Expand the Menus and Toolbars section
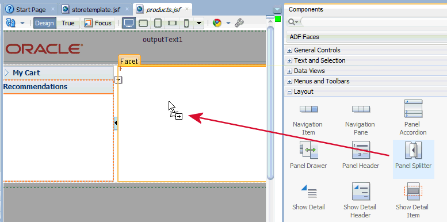Screen dimensions: 447x222 tap(290, 82)
